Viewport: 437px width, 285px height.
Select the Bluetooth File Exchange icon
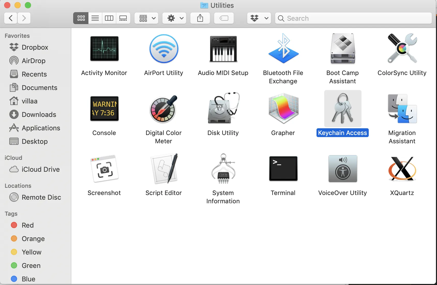click(x=283, y=48)
